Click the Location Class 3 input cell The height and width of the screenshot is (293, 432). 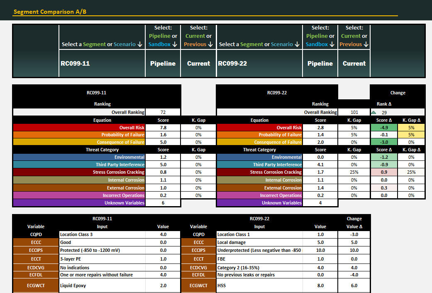pyautogui.click(x=102, y=234)
